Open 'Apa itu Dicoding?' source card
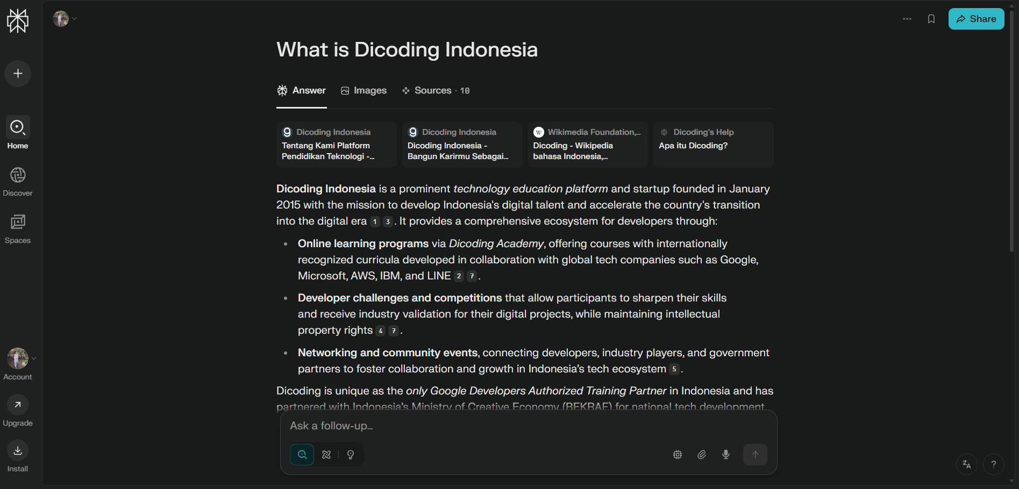The width and height of the screenshot is (1019, 489). click(x=713, y=145)
